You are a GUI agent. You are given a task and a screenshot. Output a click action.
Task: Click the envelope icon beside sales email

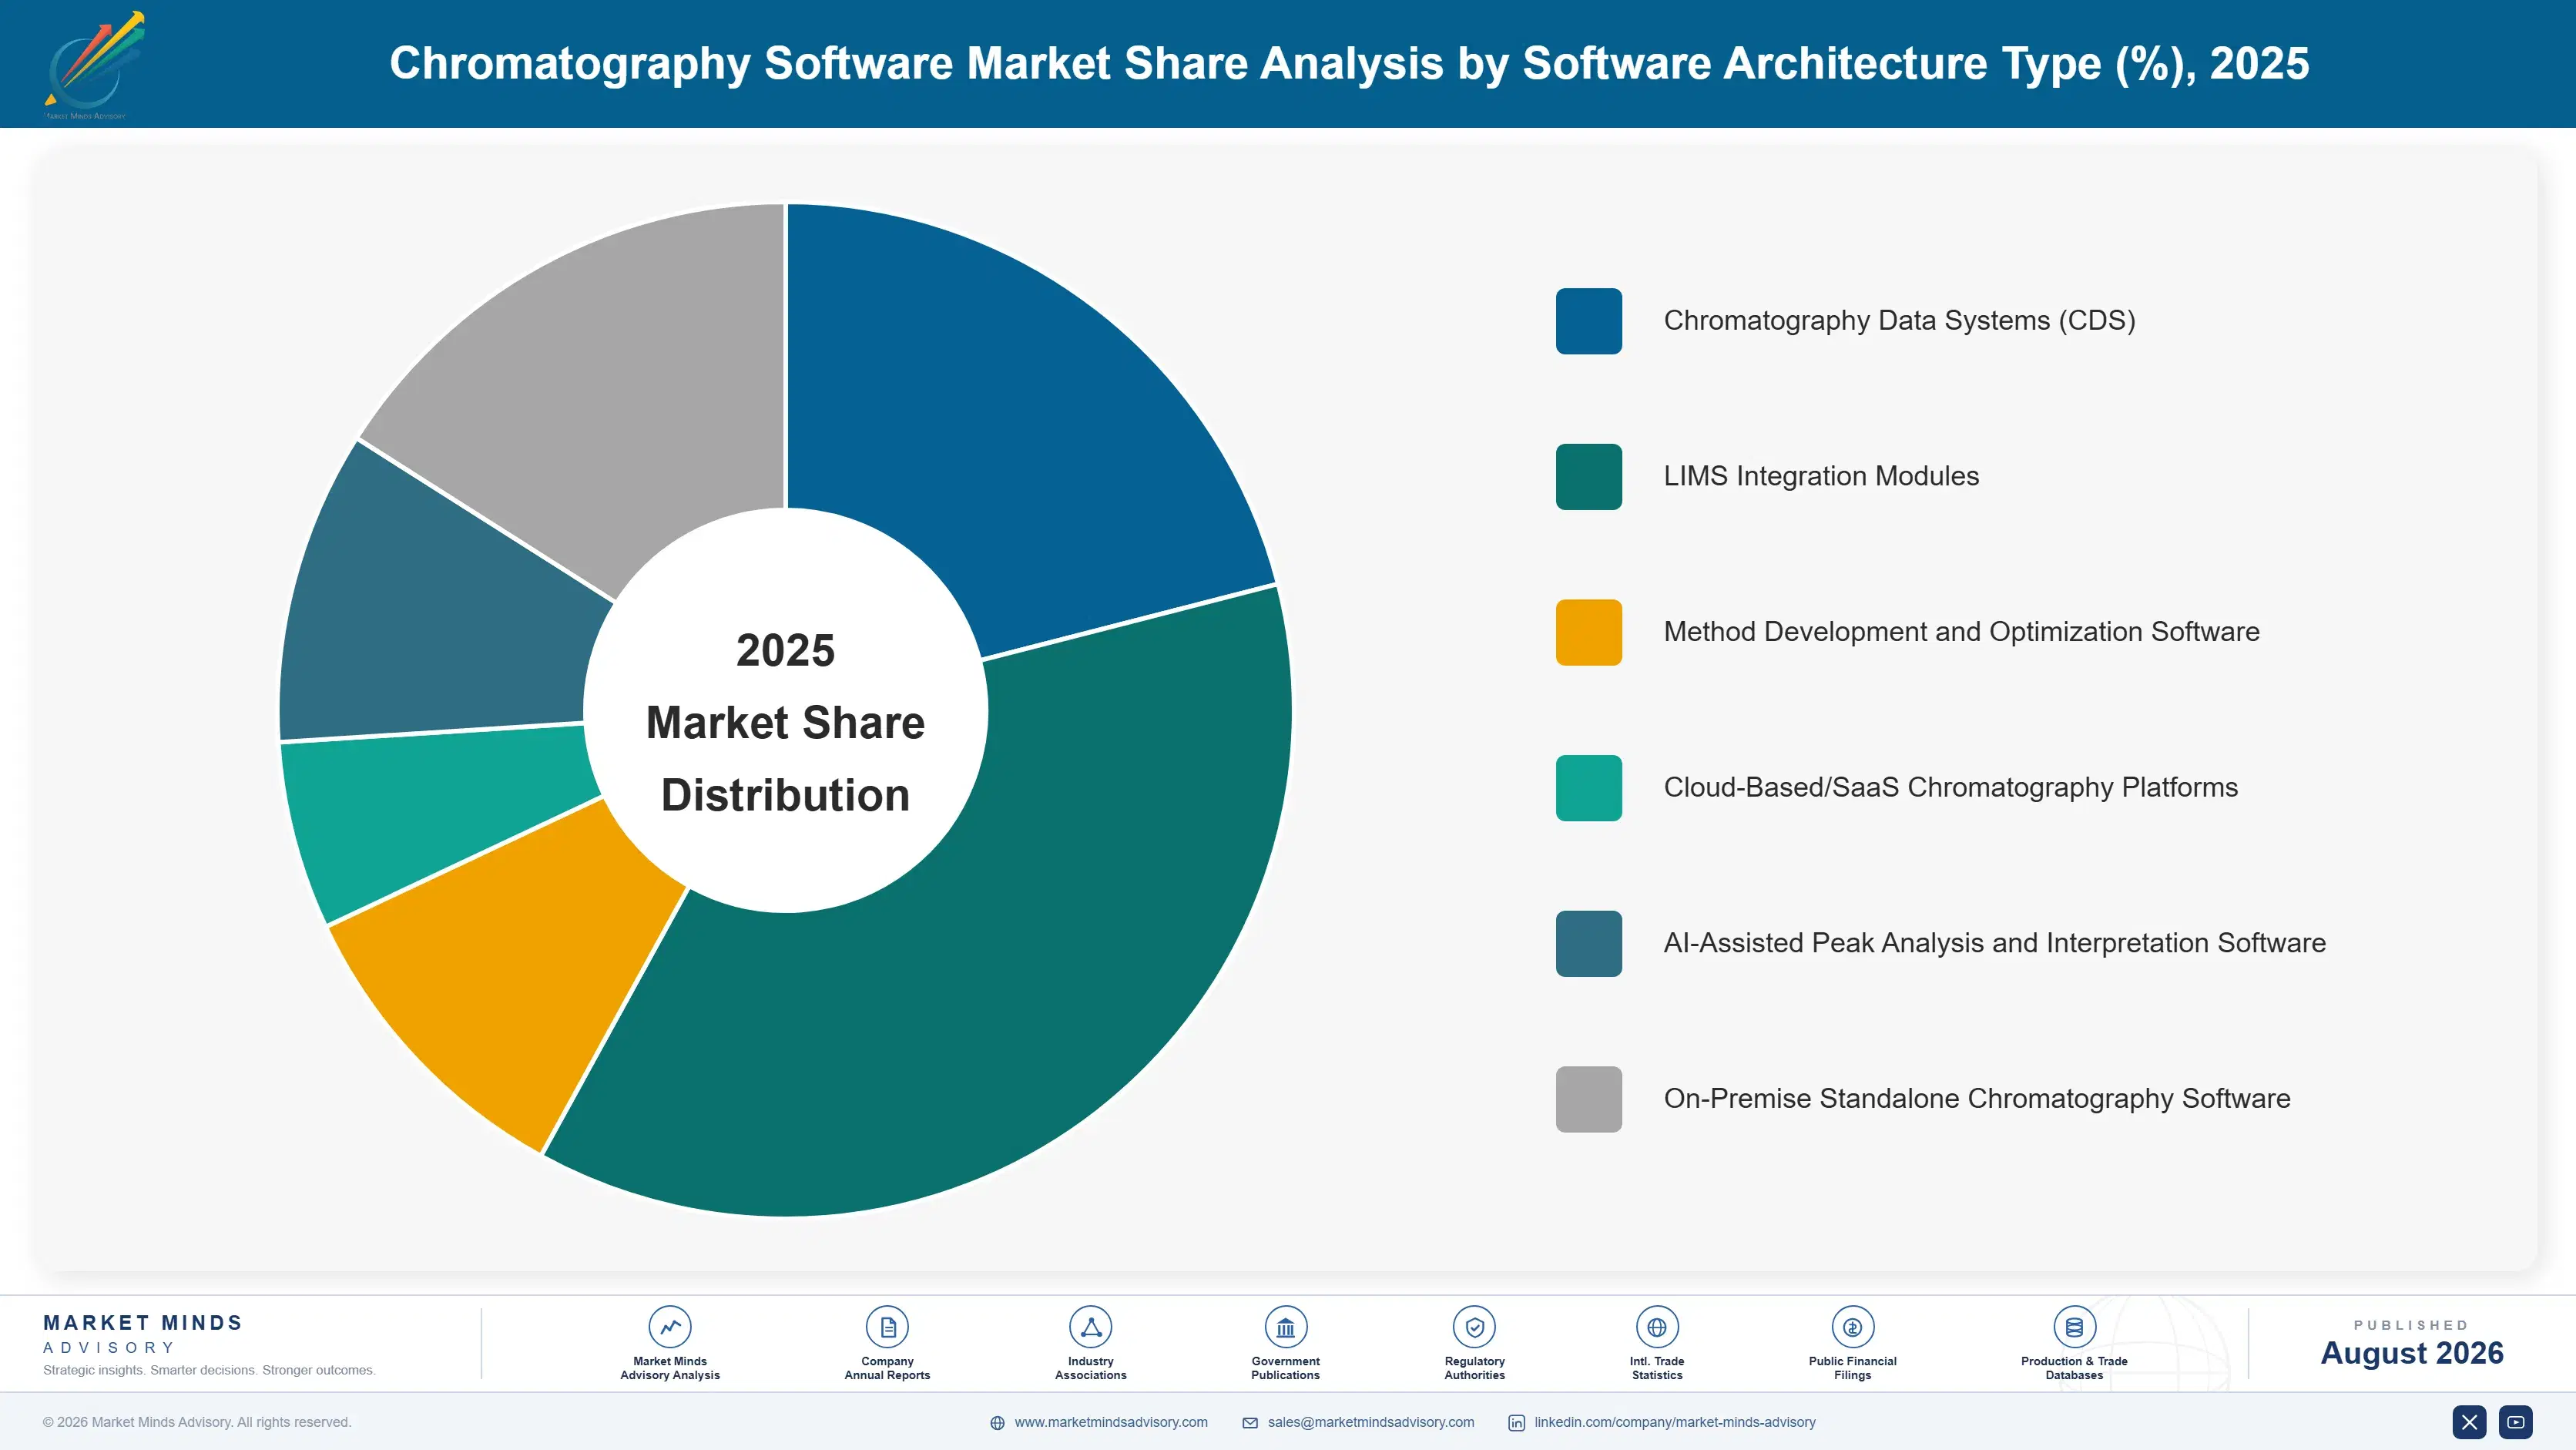point(1250,1423)
